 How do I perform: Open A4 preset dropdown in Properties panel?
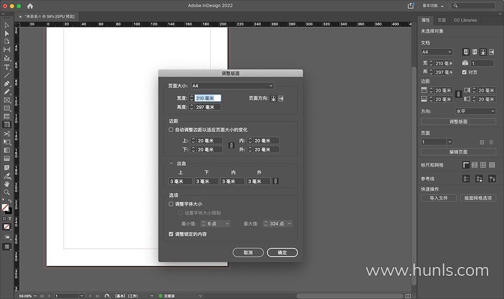pos(437,52)
